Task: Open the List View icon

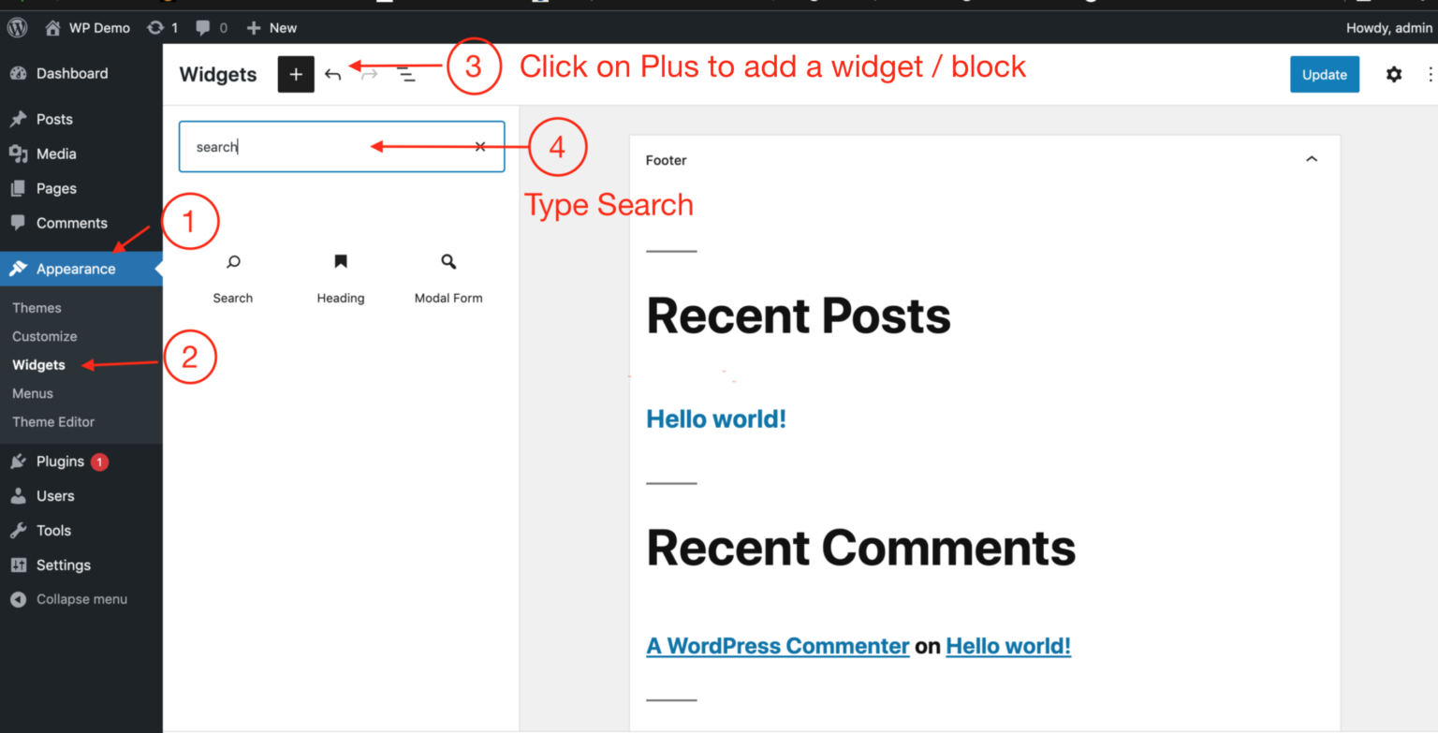Action: 406,74
